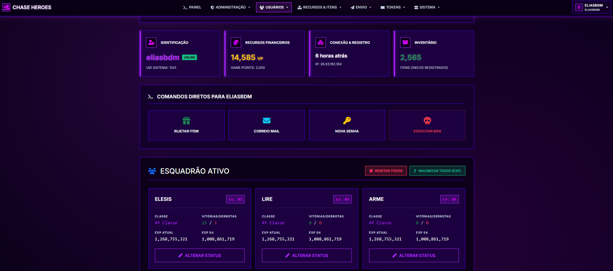Click the Lv. 85 badge on ELESIS
Image resolution: width=613 pixels, height=271 pixels.
[235, 199]
